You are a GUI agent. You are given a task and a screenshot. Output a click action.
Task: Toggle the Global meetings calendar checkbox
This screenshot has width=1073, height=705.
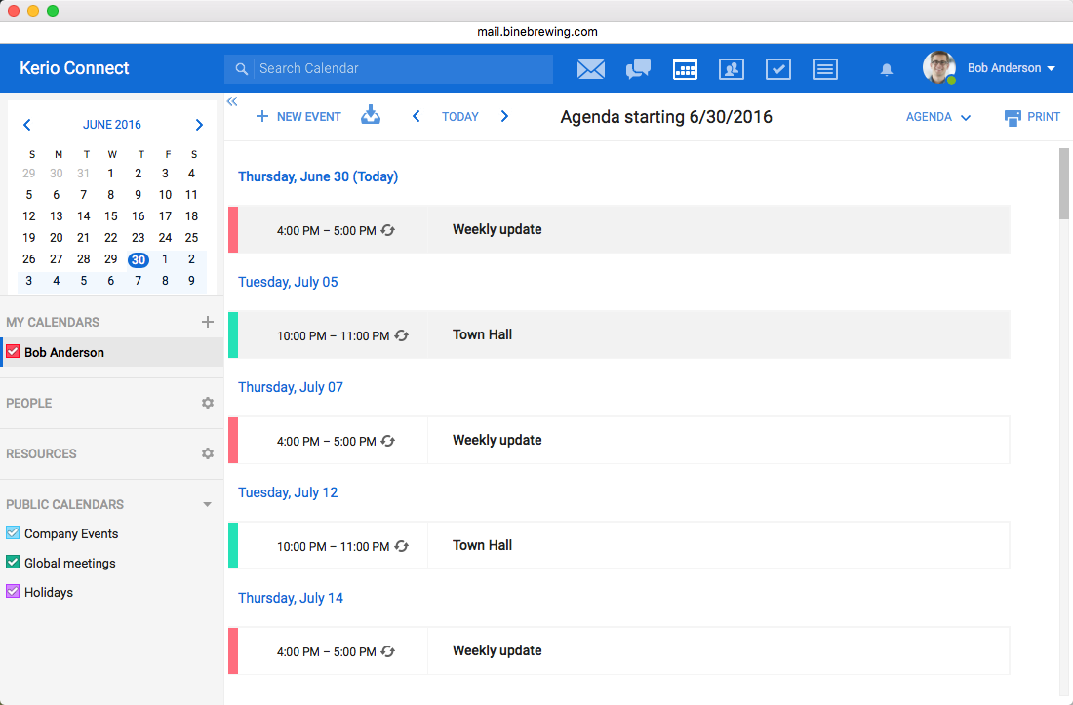pyautogui.click(x=13, y=563)
